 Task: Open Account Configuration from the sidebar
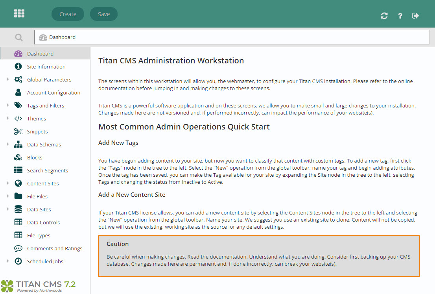point(53,93)
